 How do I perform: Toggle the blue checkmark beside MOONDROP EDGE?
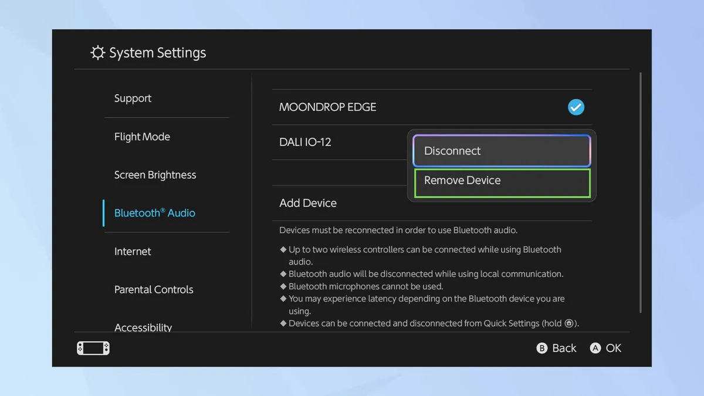(x=576, y=107)
